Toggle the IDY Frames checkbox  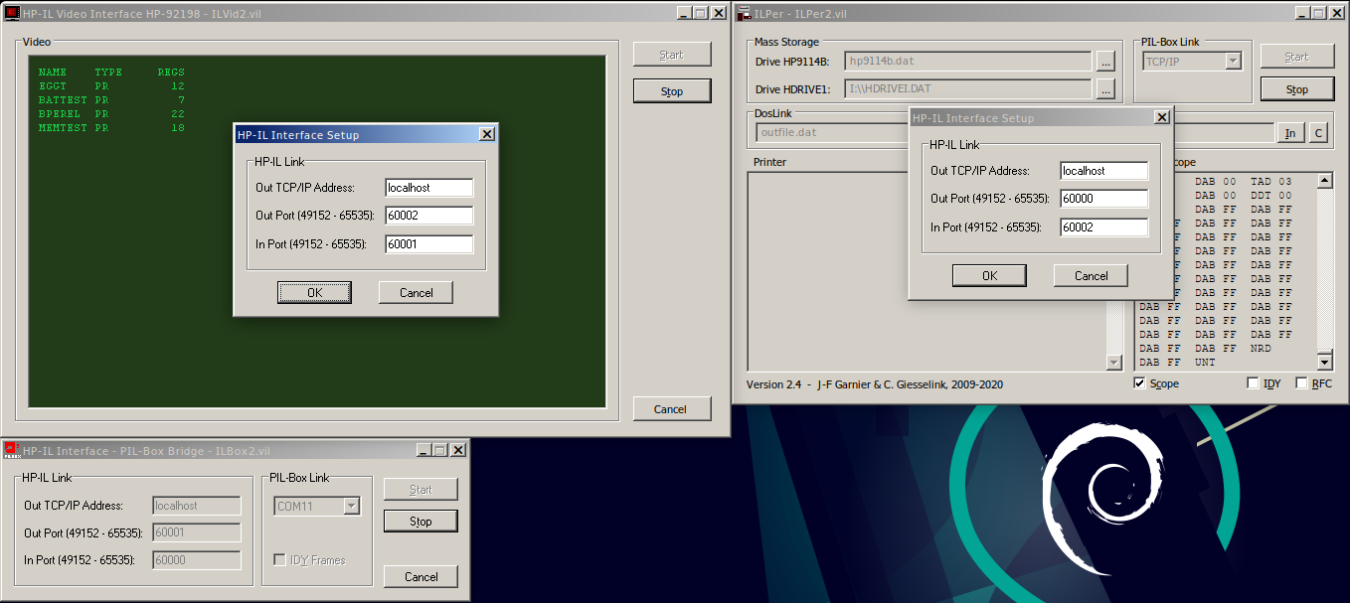[280, 560]
